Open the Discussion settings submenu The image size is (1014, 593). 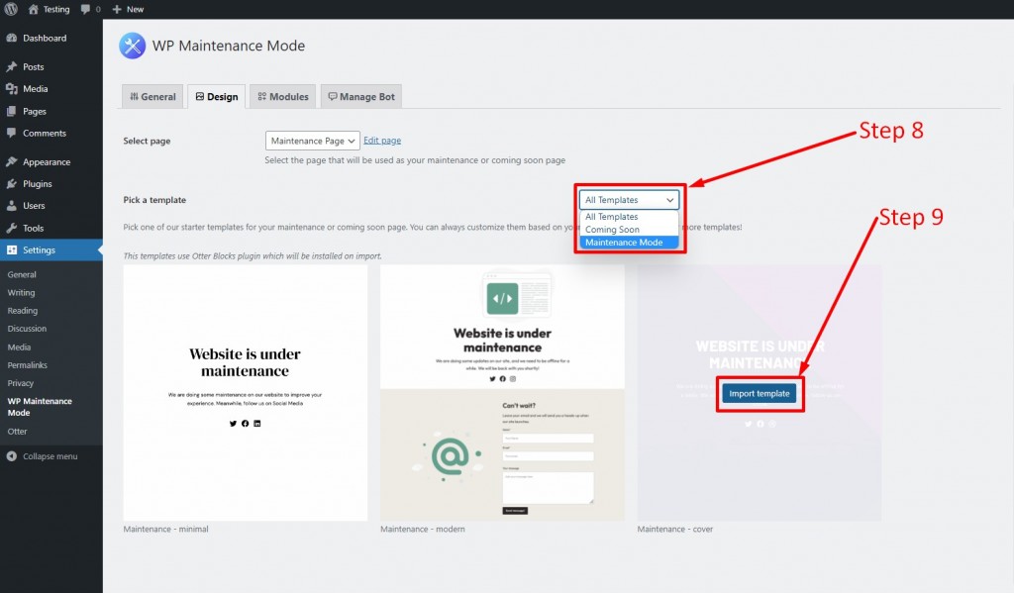27,329
